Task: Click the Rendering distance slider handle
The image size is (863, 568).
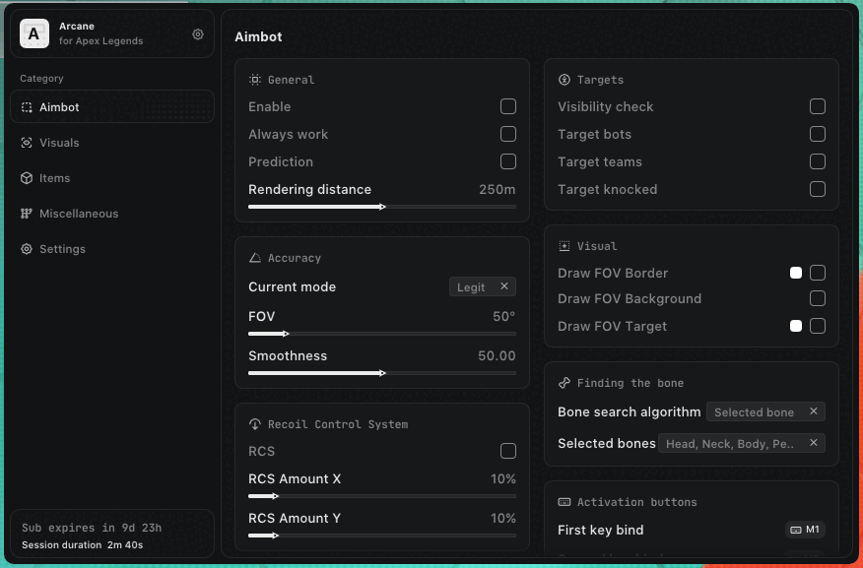Action: click(382, 207)
